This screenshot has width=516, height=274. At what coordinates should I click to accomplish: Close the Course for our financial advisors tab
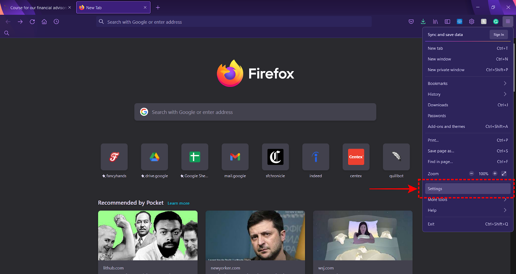click(x=70, y=7)
